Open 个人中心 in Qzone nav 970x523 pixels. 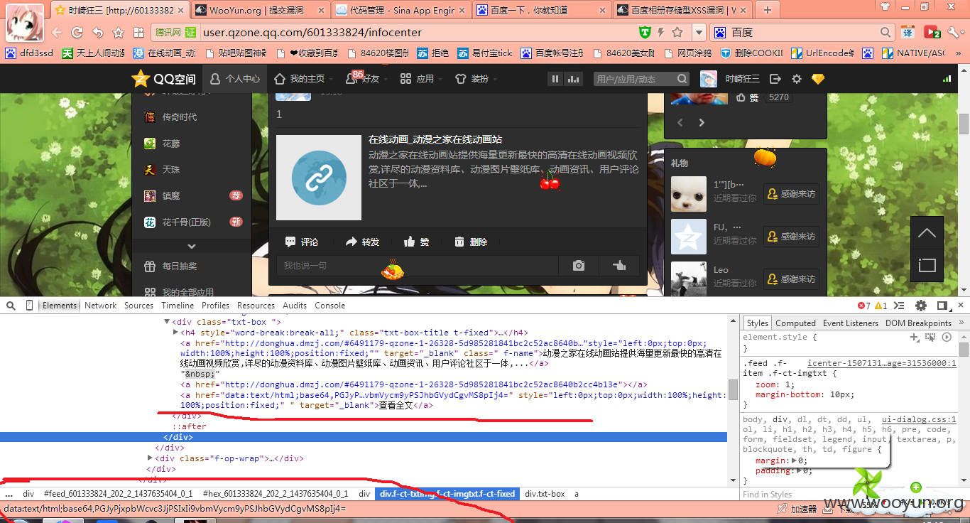tap(235, 79)
